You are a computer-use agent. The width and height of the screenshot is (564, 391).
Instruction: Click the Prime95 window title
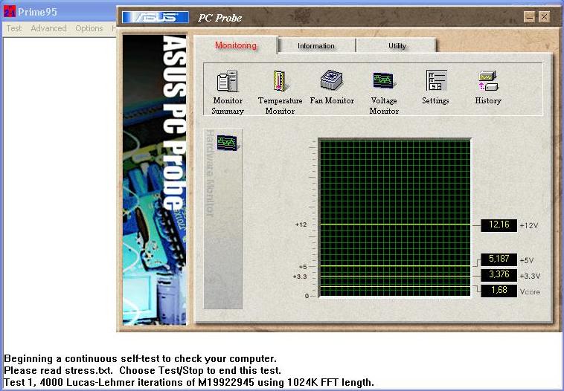click(37, 12)
